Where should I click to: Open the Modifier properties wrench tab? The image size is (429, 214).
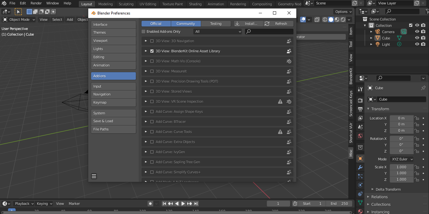(360, 167)
